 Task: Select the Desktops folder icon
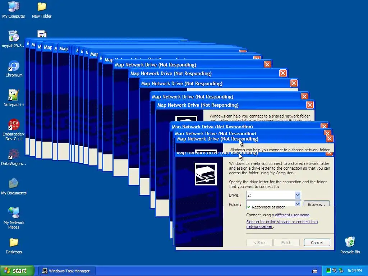(14, 245)
